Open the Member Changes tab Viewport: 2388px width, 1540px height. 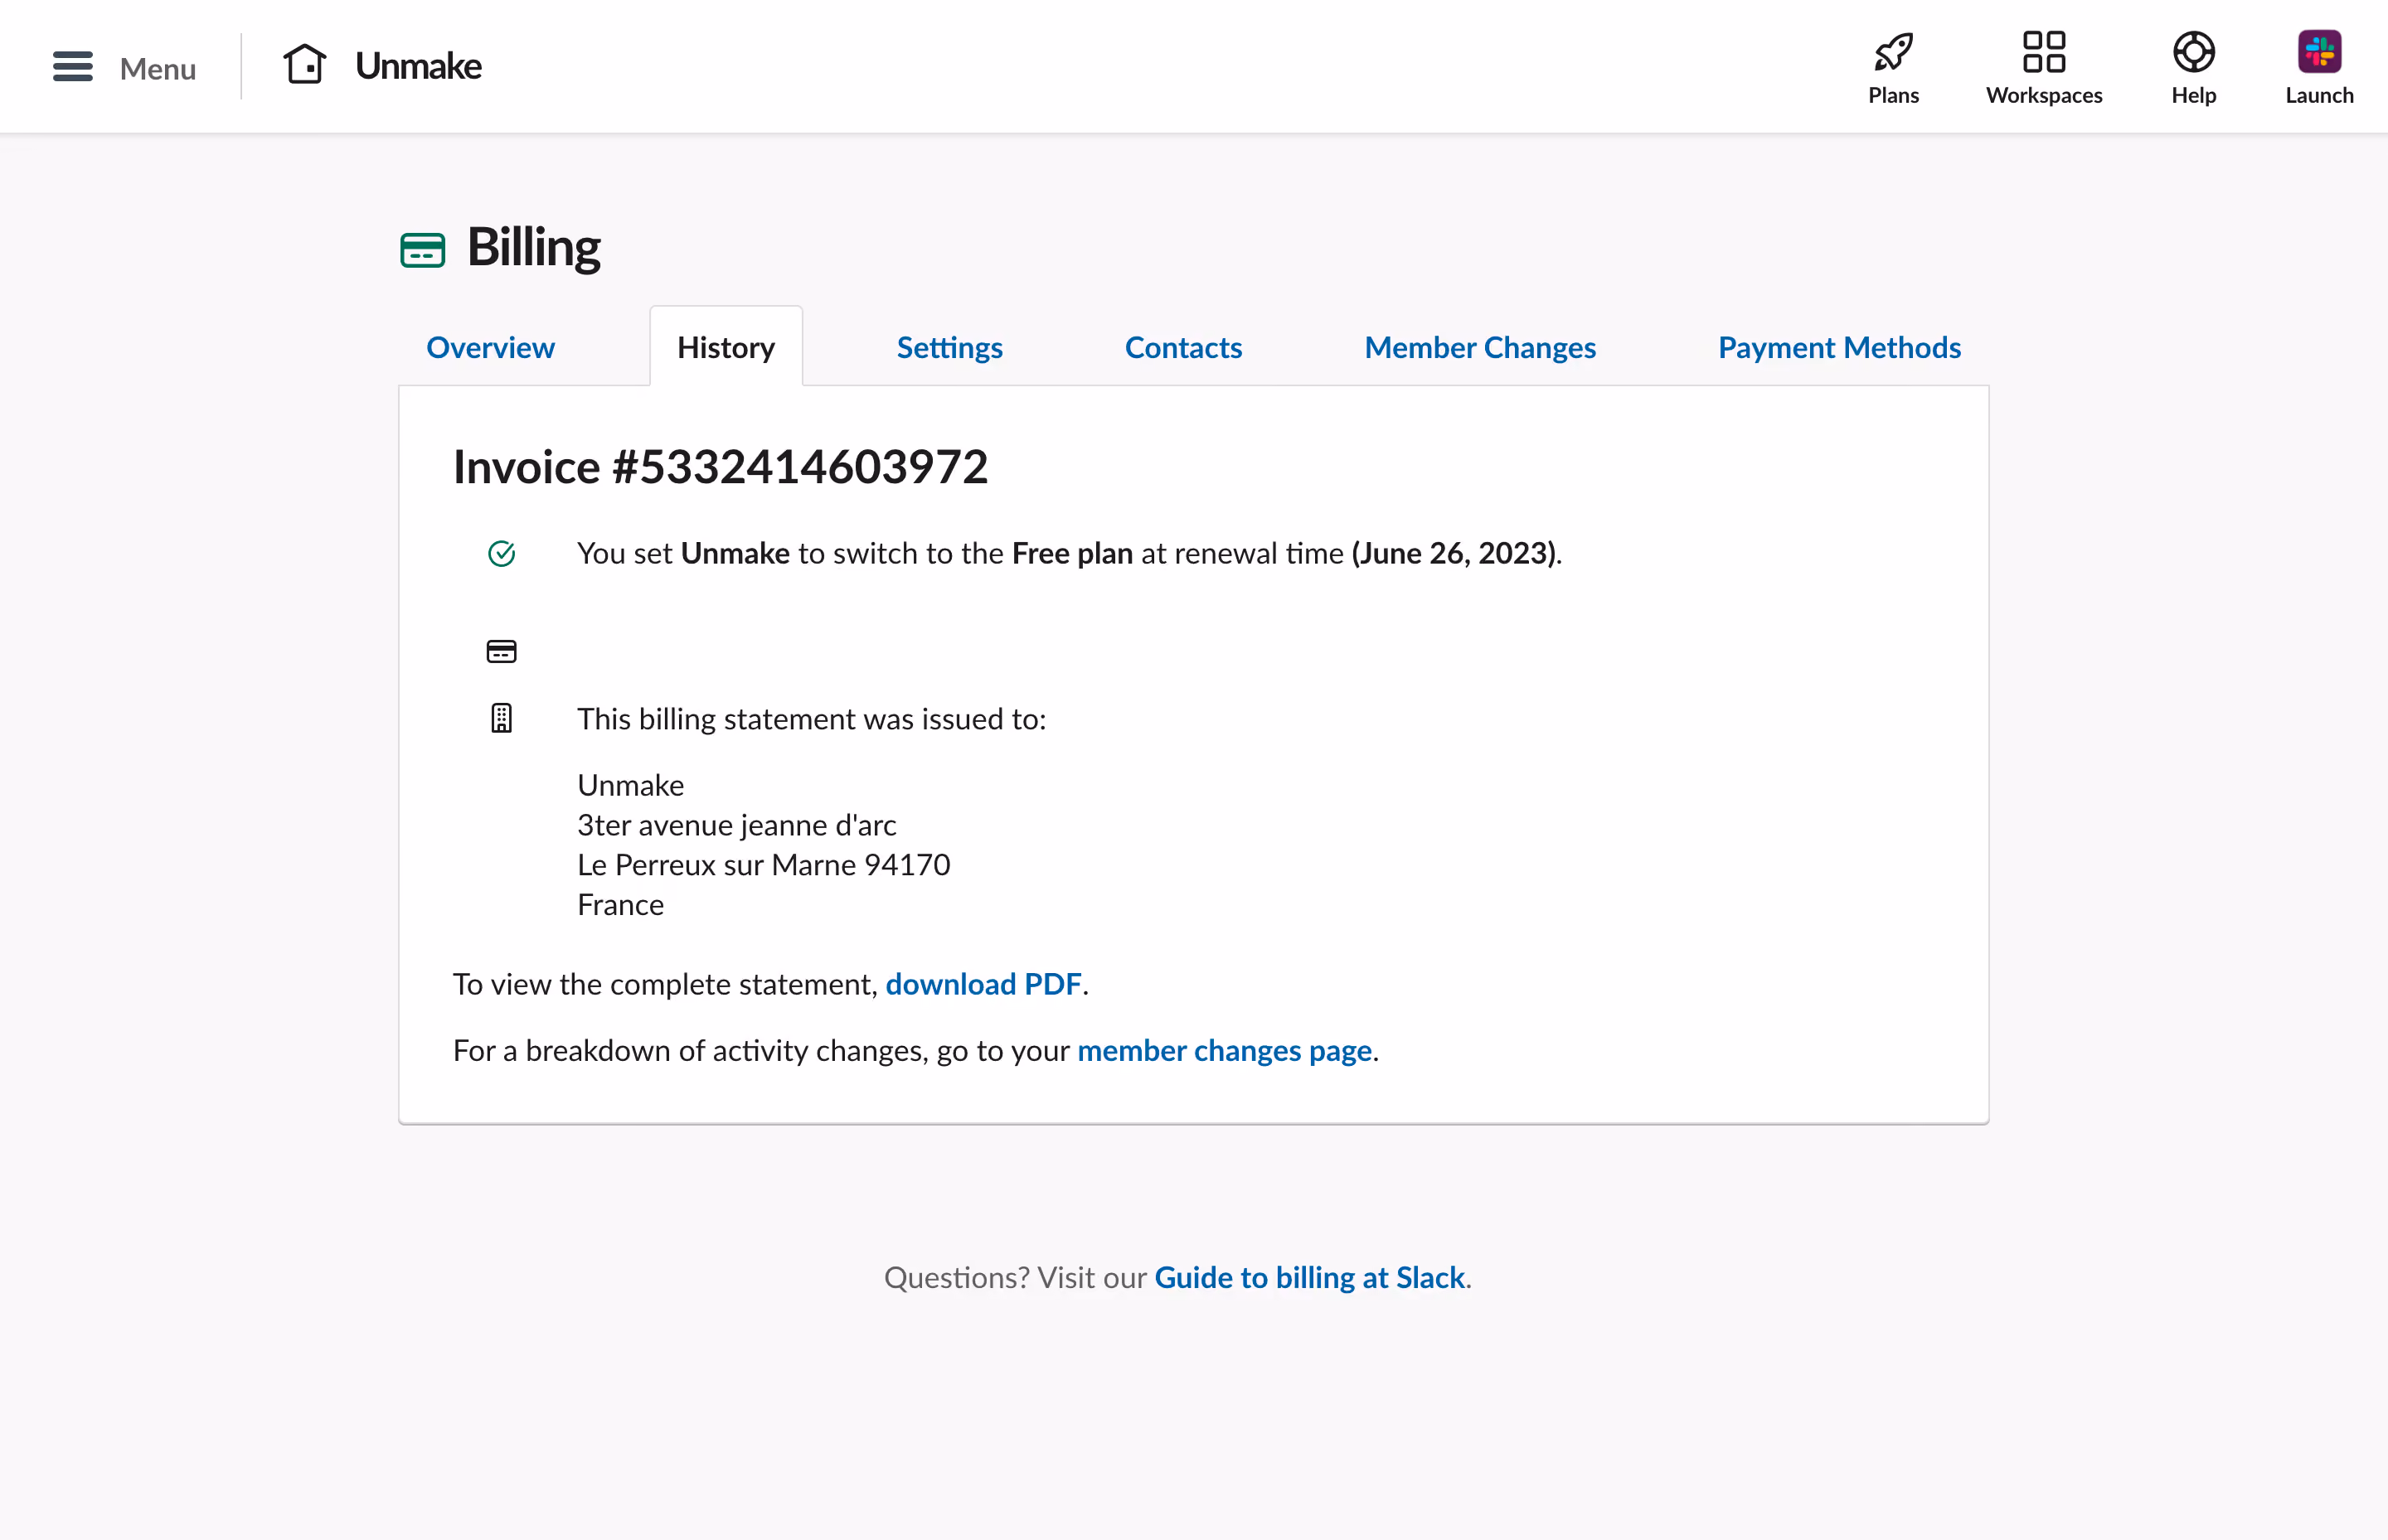pyautogui.click(x=1479, y=348)
